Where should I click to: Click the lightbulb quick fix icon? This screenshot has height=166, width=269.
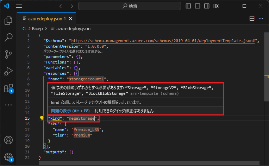click(42, 118)
